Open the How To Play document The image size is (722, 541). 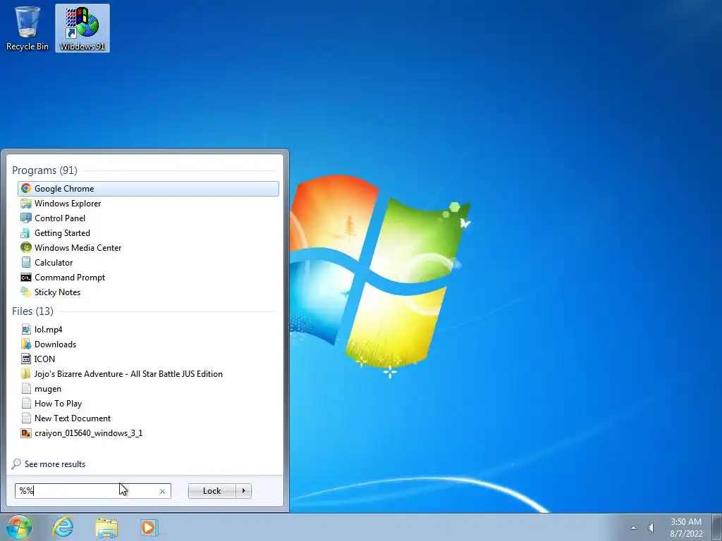pyautogui.click(x=148, y=404)
